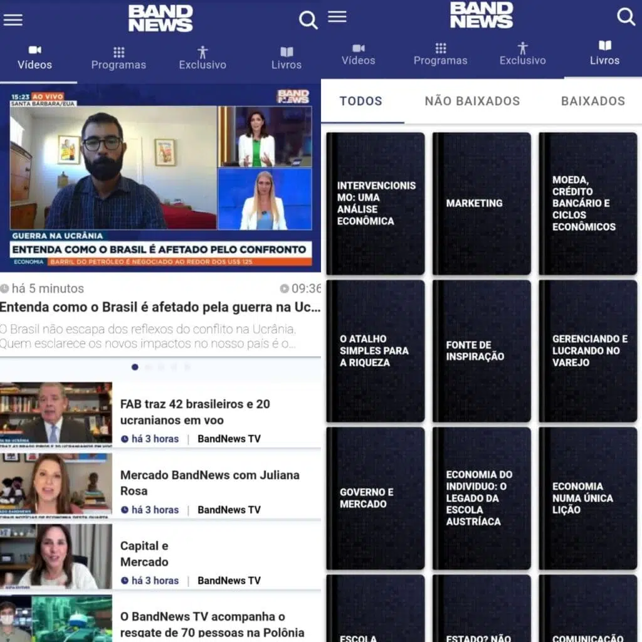The width and height of the screenshot is (642, 642).
Task: Open 'O Atalho Simples para a Riqueza' book
Action: click(375, 350)
